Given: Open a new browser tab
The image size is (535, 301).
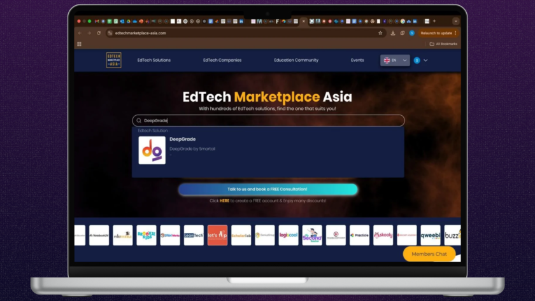Looking at the screenshot, I should (434, 21).
